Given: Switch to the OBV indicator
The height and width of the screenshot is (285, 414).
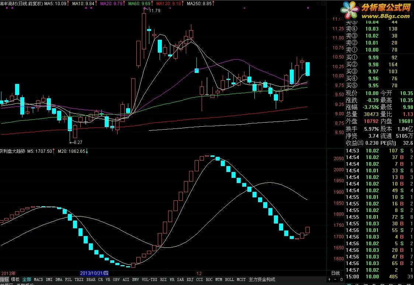Looking at the screenshot, I should [116, 279].
